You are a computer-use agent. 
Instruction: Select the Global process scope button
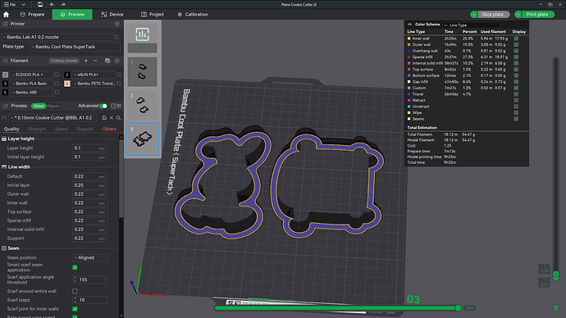(39, 106)
